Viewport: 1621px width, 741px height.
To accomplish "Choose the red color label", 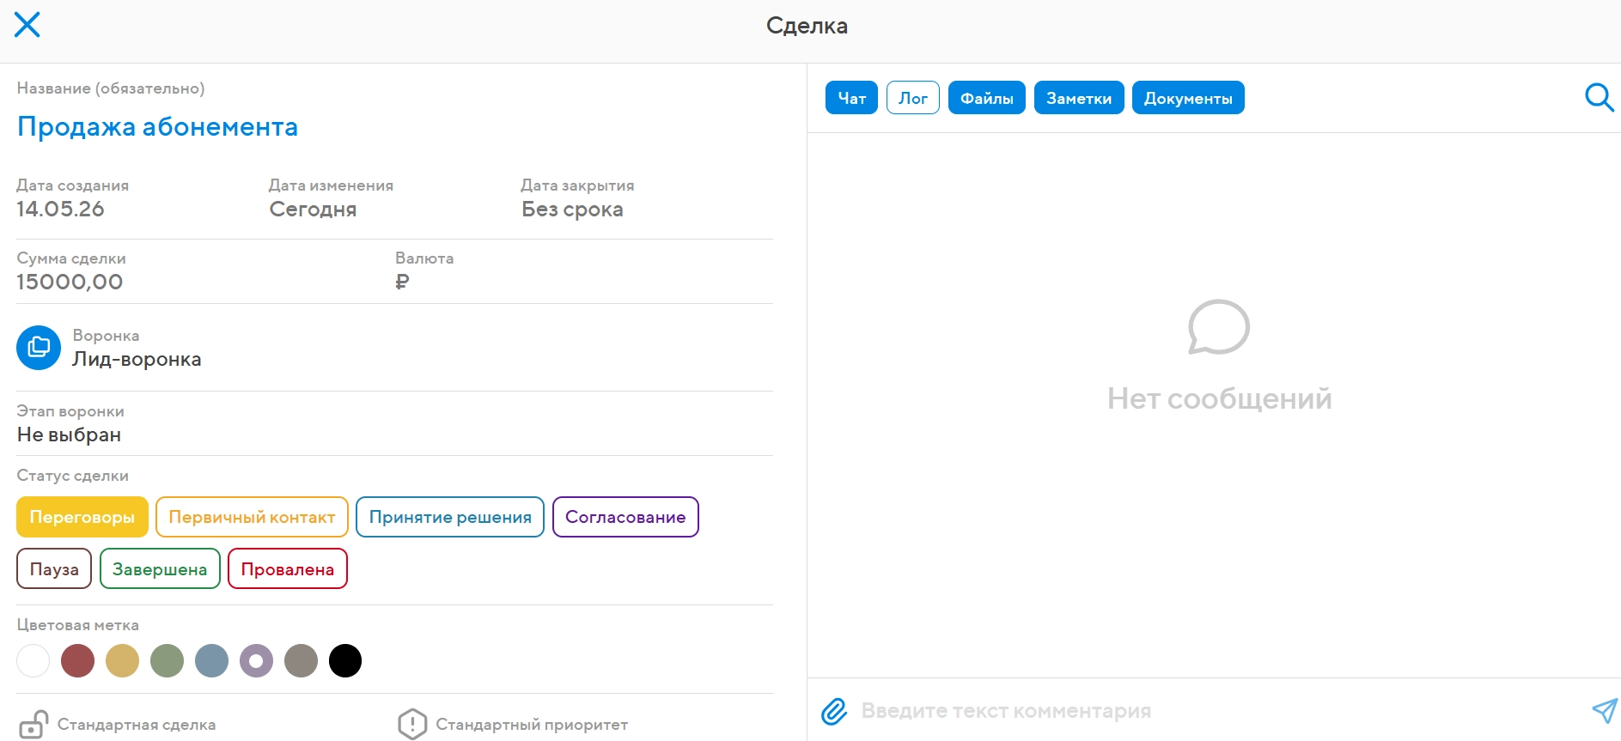I will click(x=77, y=661).
